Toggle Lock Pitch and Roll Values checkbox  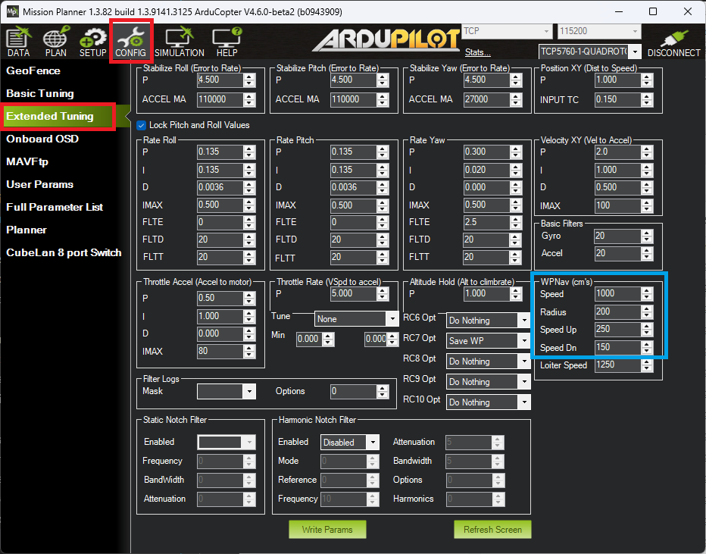tap(142, 125)
